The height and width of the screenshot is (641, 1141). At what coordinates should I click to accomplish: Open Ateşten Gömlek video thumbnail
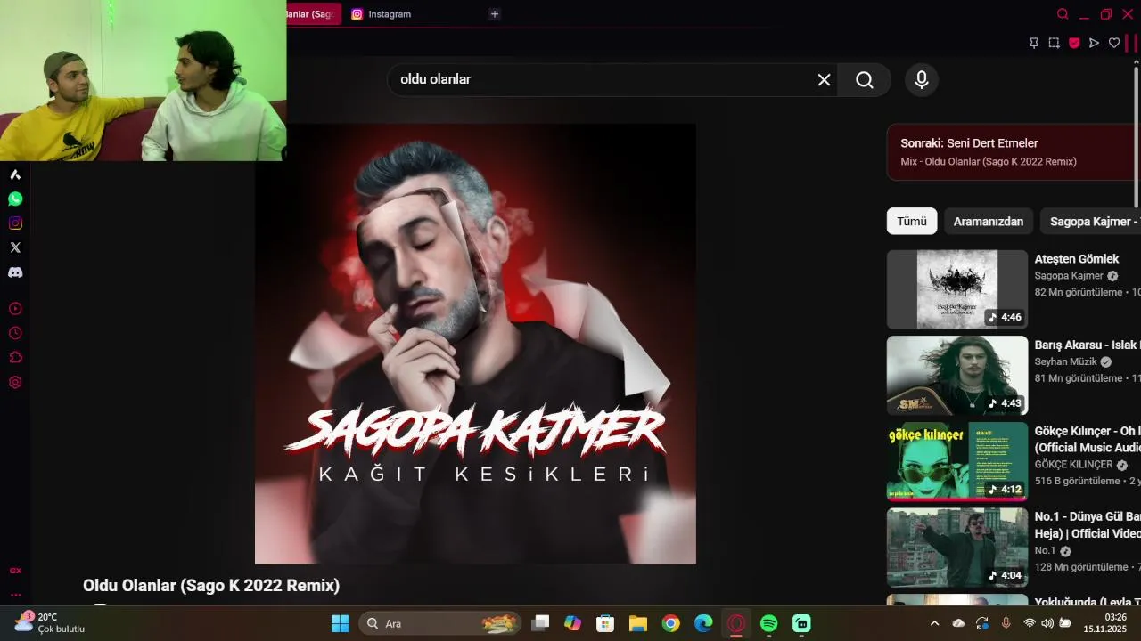[957, 289]
